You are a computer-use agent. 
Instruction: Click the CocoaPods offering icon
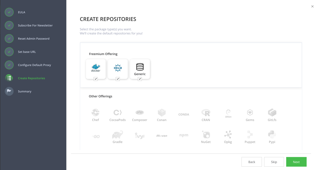point(118,113)
